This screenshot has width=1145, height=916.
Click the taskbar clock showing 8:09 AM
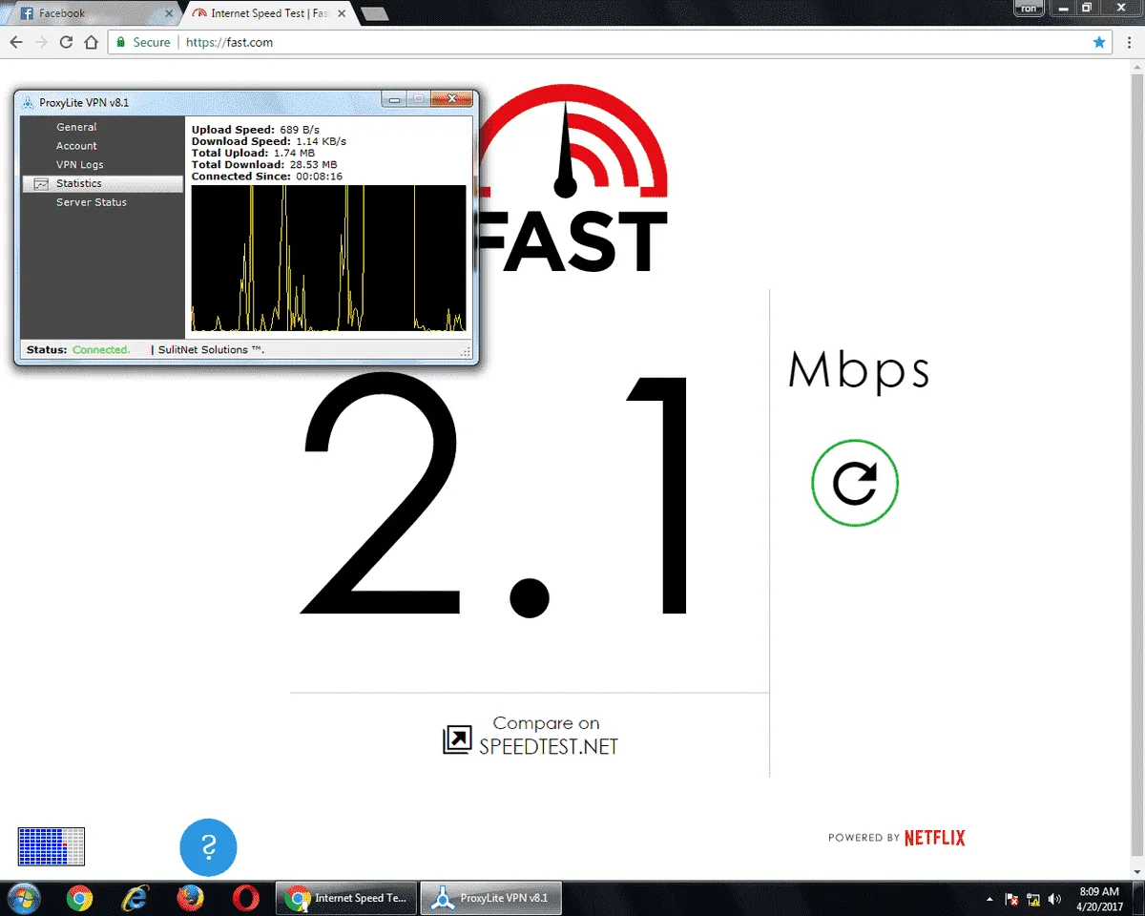1099,898
